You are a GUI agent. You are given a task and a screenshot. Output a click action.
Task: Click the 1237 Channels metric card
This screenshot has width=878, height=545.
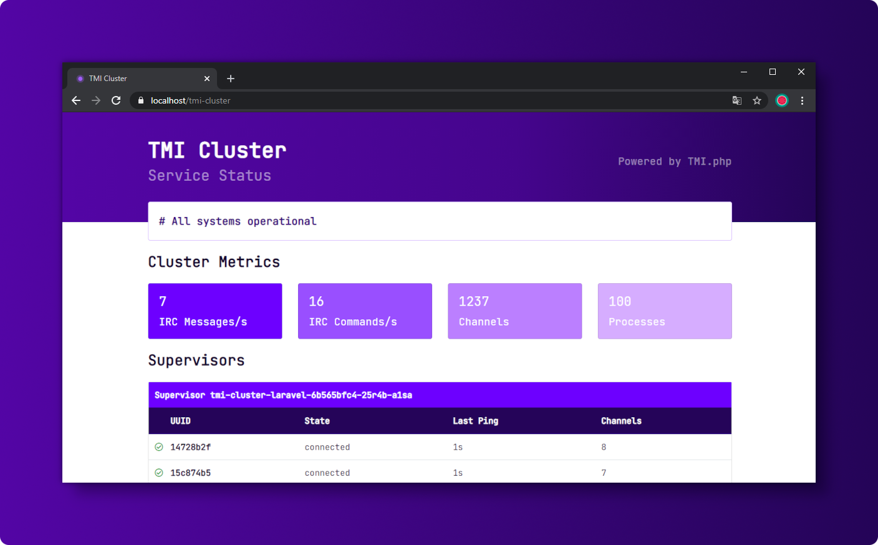coord(515,311)
